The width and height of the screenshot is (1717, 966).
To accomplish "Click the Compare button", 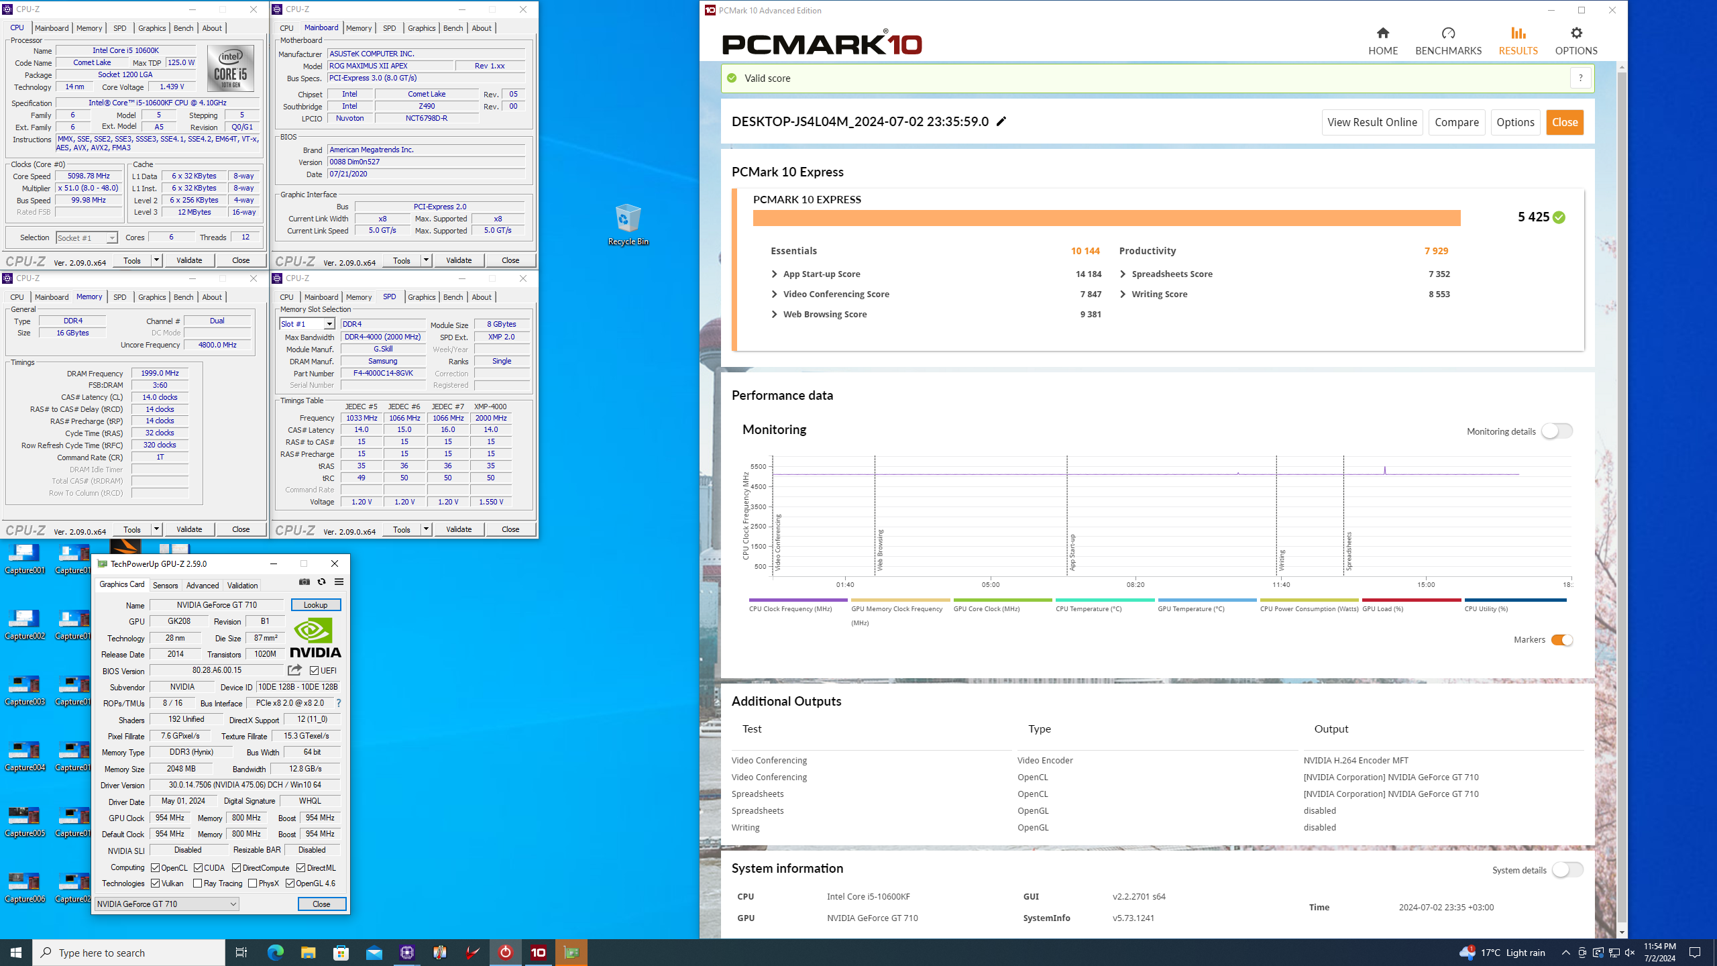I will (1456, 122).
